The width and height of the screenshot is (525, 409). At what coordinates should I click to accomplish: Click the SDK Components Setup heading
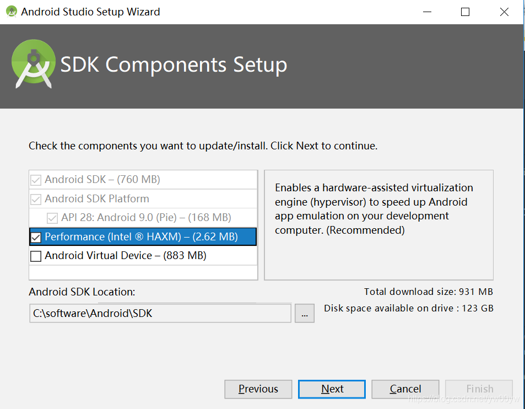coord(174,64)
